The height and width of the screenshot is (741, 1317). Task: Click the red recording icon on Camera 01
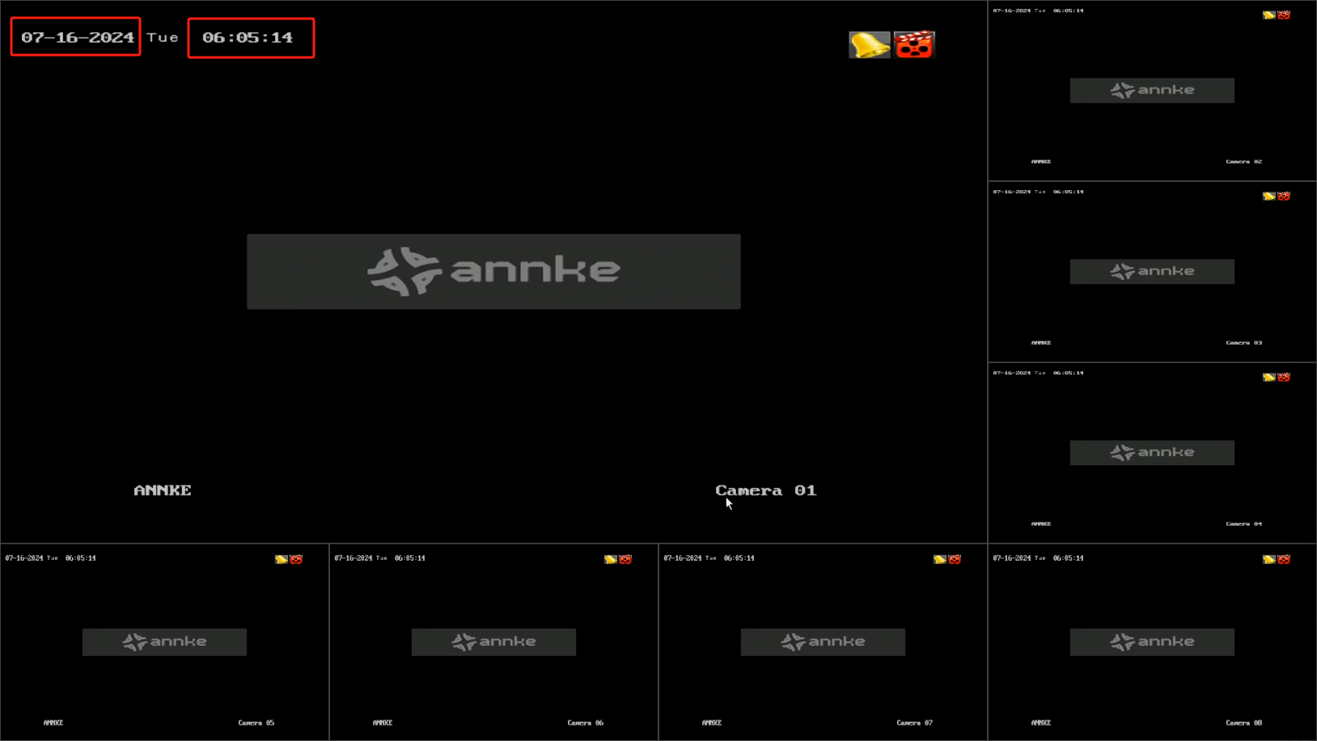click(x=914, y=44)
